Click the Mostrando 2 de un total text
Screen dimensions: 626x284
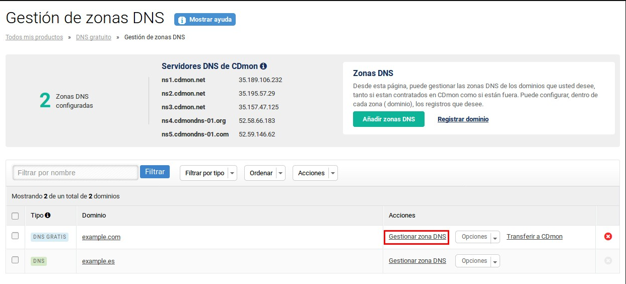click(65, 196)
